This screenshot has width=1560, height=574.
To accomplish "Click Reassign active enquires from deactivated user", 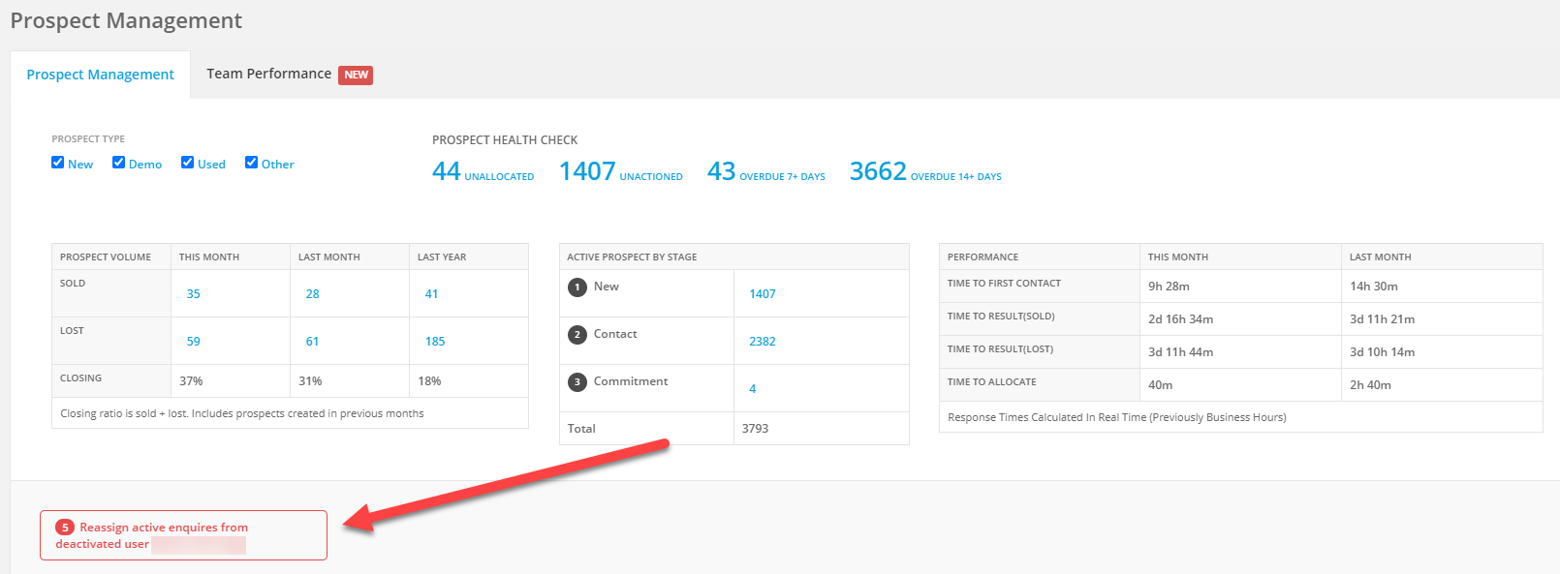I will point(164,535).
